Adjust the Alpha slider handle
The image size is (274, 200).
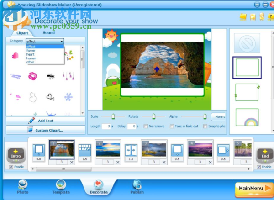click(x=205, y=116)
